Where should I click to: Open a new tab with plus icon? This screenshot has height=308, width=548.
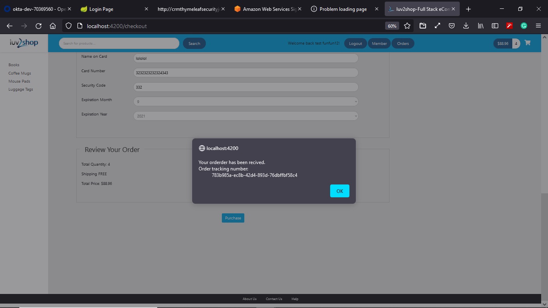pos(468,9)
